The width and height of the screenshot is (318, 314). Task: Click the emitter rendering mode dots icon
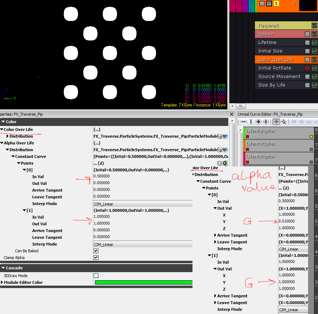pos(269,4)
